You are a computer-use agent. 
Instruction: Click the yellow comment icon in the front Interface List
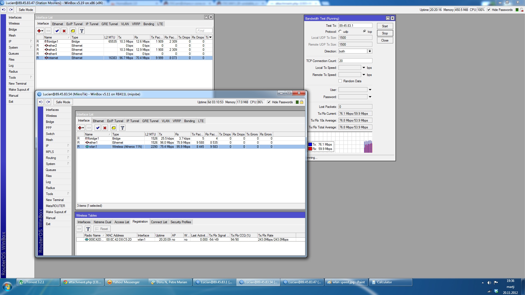pos(114,128)
